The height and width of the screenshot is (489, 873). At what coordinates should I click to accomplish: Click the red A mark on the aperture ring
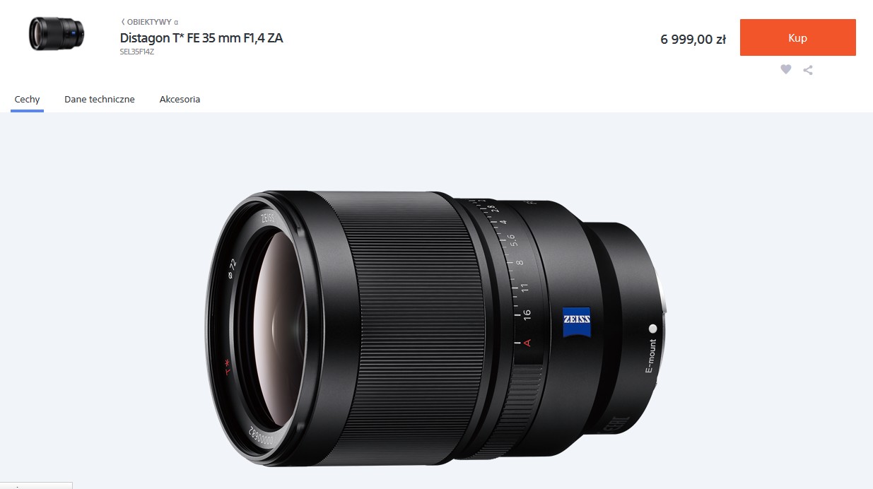[x=527, y=343]
